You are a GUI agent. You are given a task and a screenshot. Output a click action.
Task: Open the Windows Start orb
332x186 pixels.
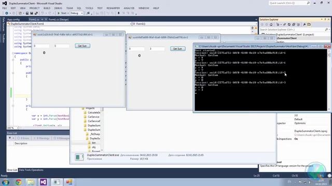[5, 182]
